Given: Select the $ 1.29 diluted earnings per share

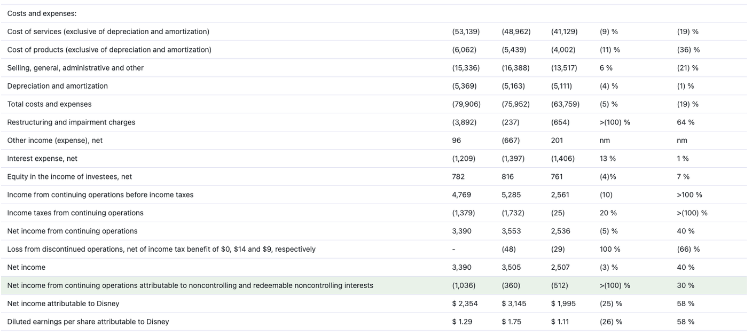Looking at the screenshot, I should pos(462,322).
